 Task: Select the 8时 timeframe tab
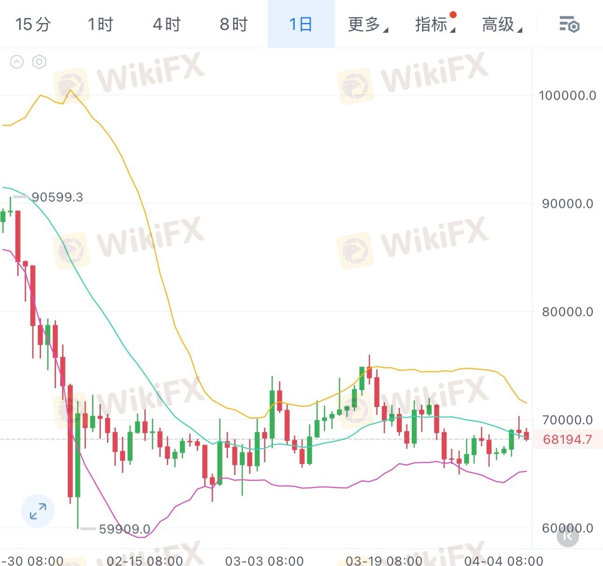pos(234,24)
